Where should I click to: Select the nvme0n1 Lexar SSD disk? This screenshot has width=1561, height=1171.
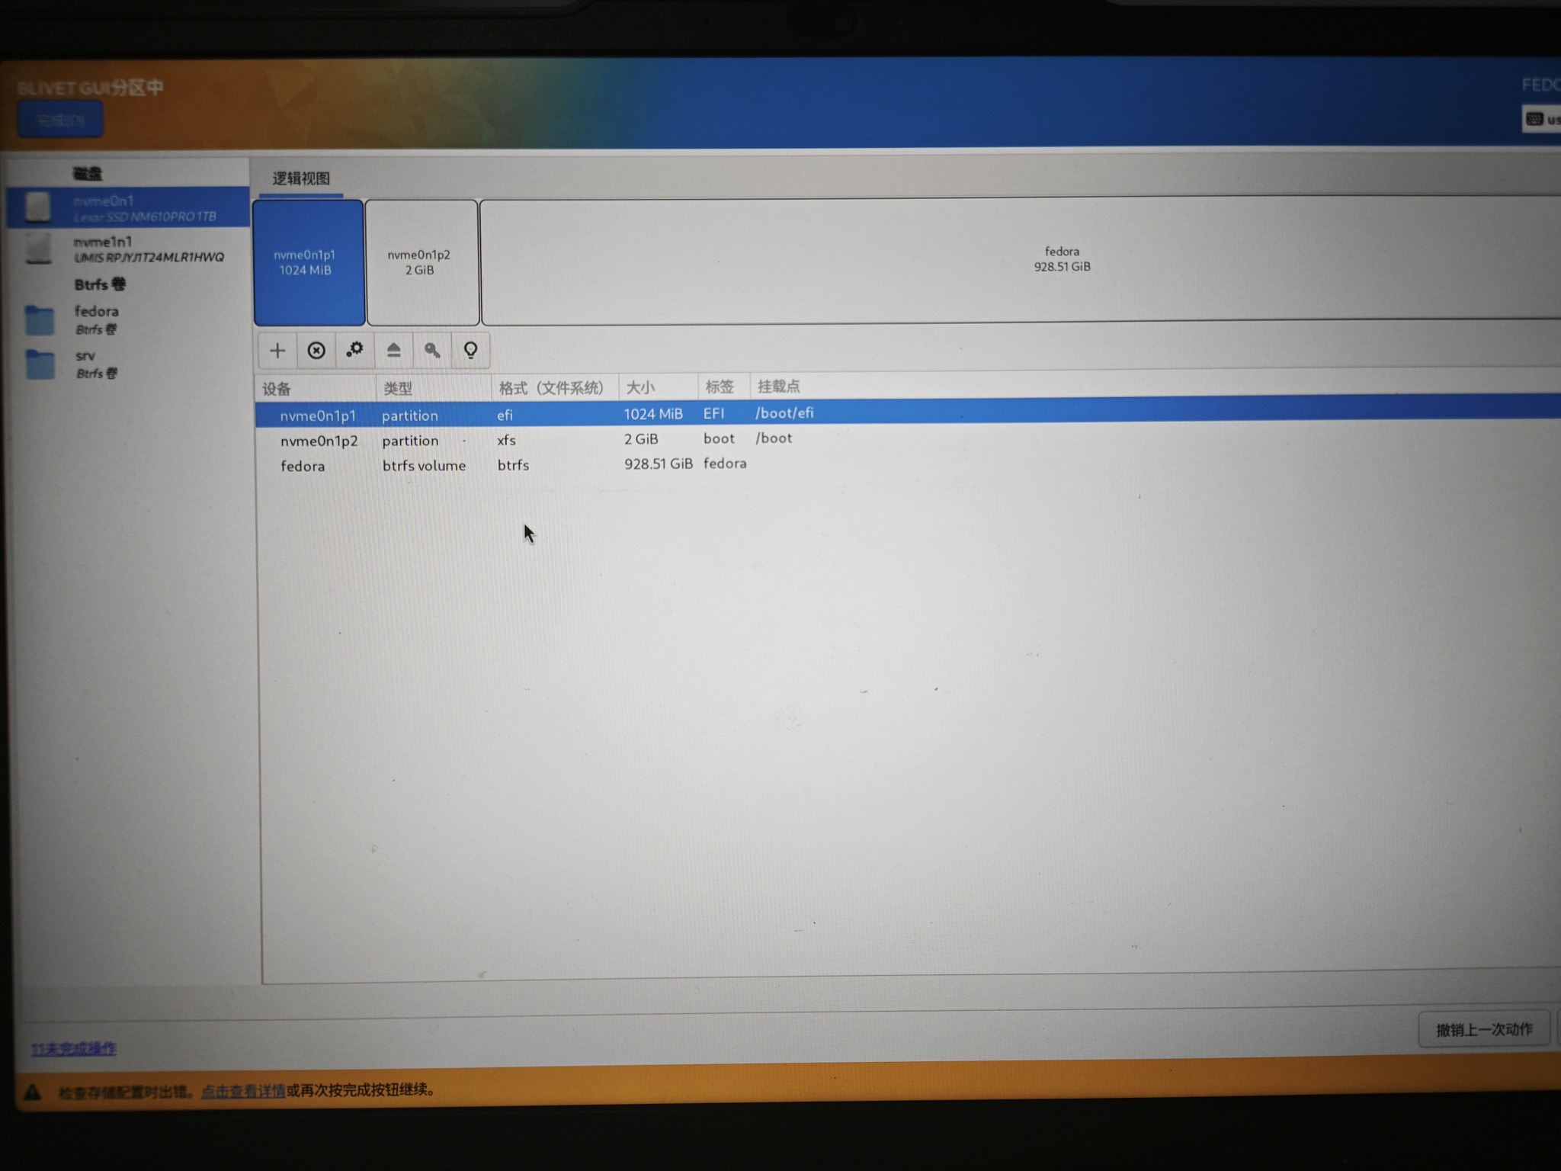(x=128, y=207)
